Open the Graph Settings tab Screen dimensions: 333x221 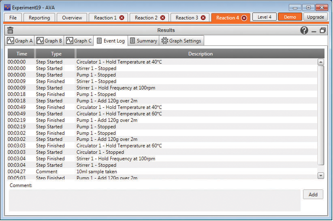[181, 41]
